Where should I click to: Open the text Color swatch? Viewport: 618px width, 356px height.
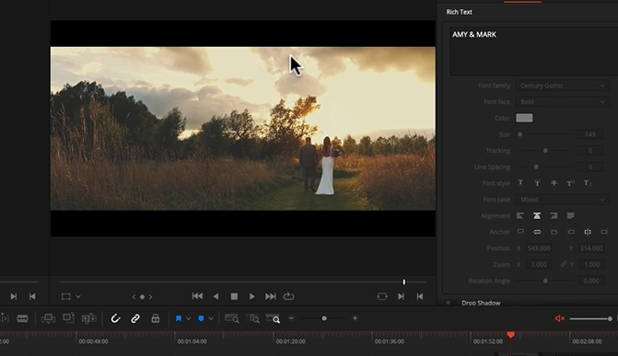524,118
